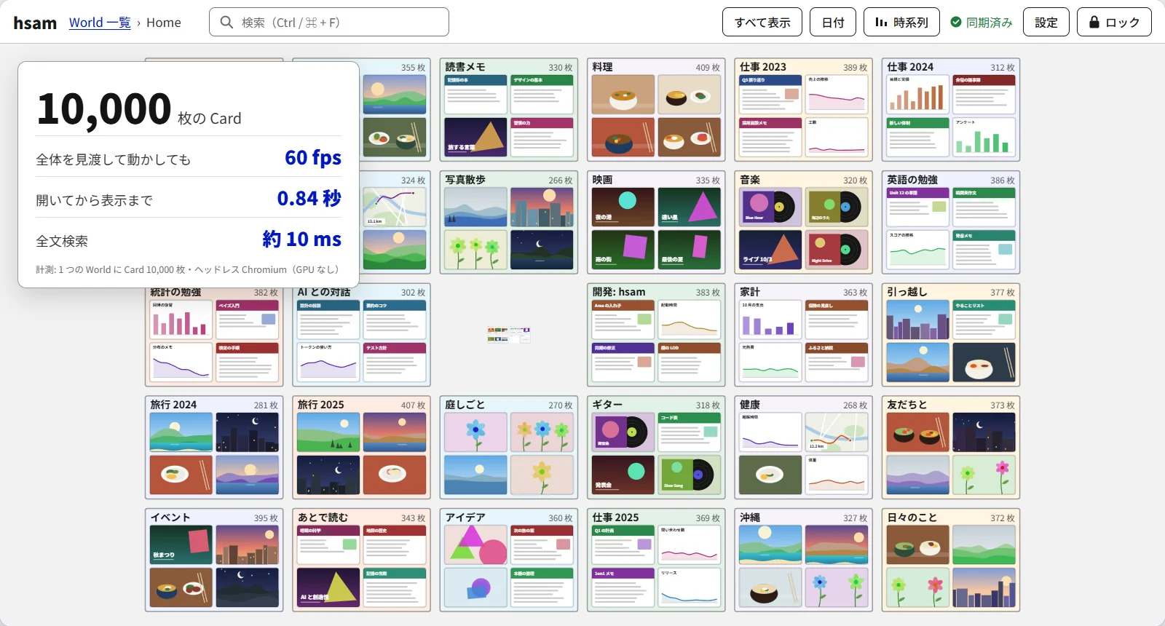Open the Q3 振り返り card in 仕事 2023
The height and width of the screenshot is (626, 1165).
tap(770, 95)
